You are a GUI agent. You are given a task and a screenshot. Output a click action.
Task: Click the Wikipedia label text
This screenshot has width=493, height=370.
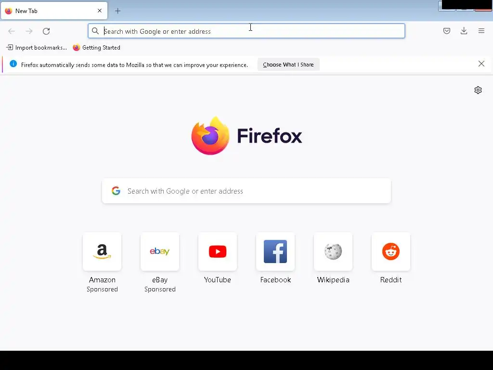pos(333,280)
